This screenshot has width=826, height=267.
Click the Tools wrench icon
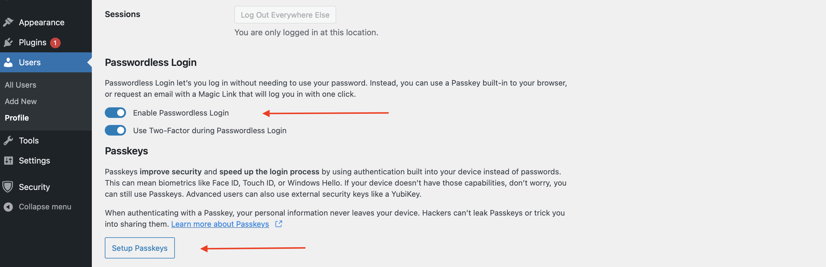(x=8, y=141)
